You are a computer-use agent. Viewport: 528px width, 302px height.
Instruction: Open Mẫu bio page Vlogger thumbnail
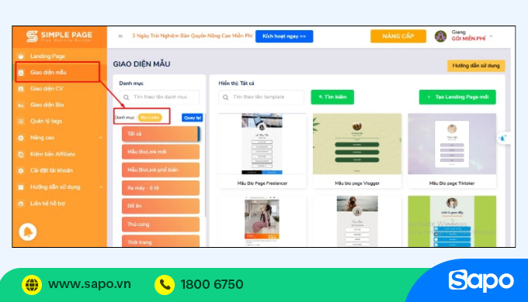357,144
